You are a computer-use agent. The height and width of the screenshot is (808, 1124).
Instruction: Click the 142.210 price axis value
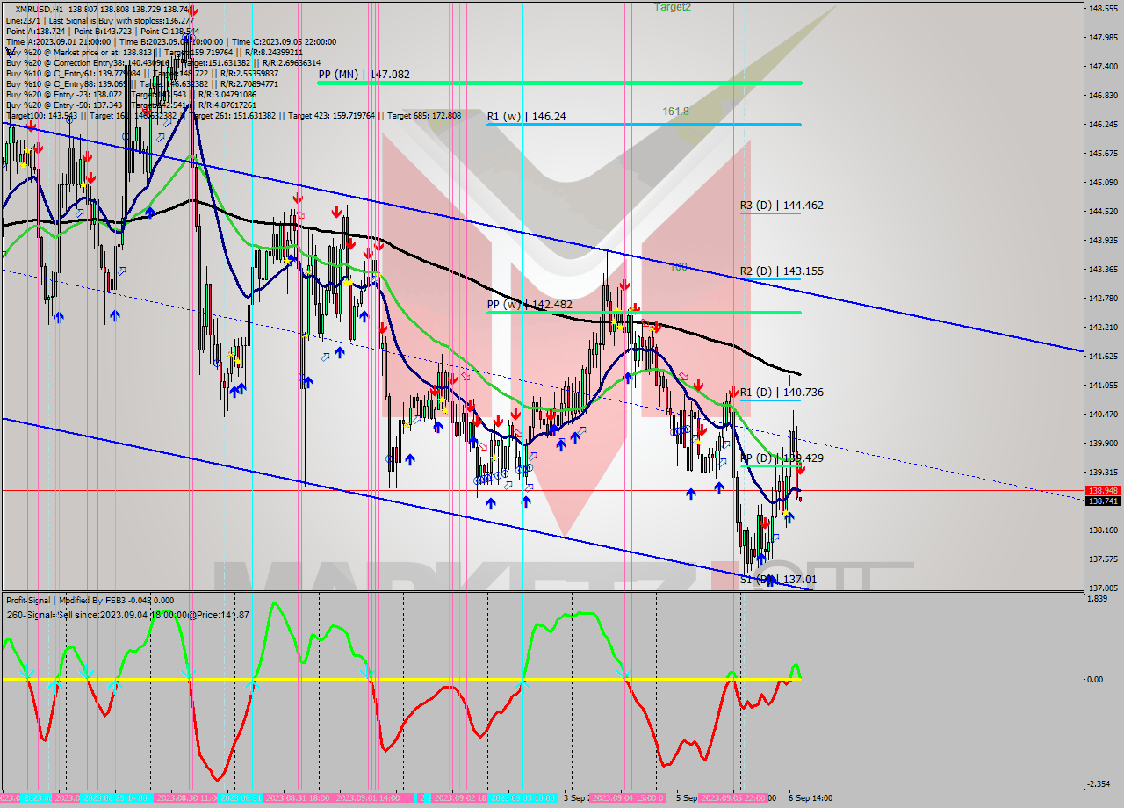point(1102,327)
